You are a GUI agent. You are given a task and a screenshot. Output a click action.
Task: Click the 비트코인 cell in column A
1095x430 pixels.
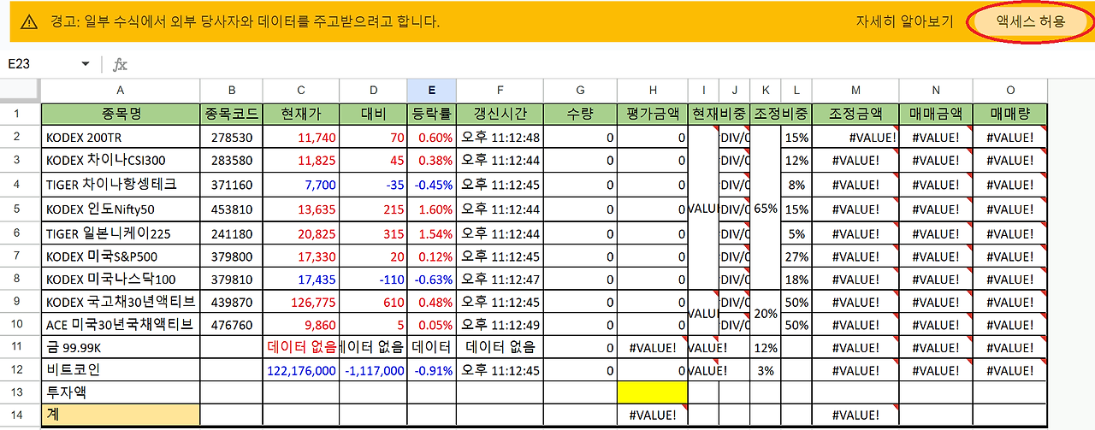(121, 370)
